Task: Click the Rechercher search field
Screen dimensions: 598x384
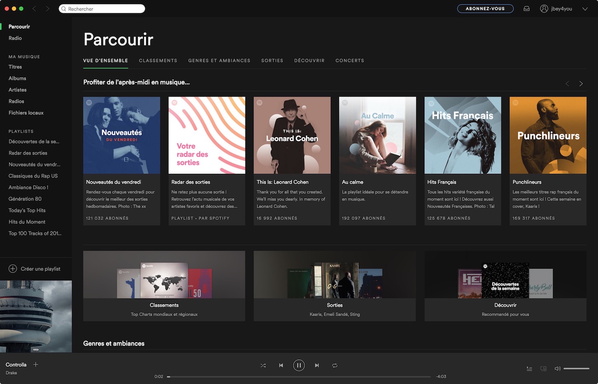Action: click(x=102, y=9)
